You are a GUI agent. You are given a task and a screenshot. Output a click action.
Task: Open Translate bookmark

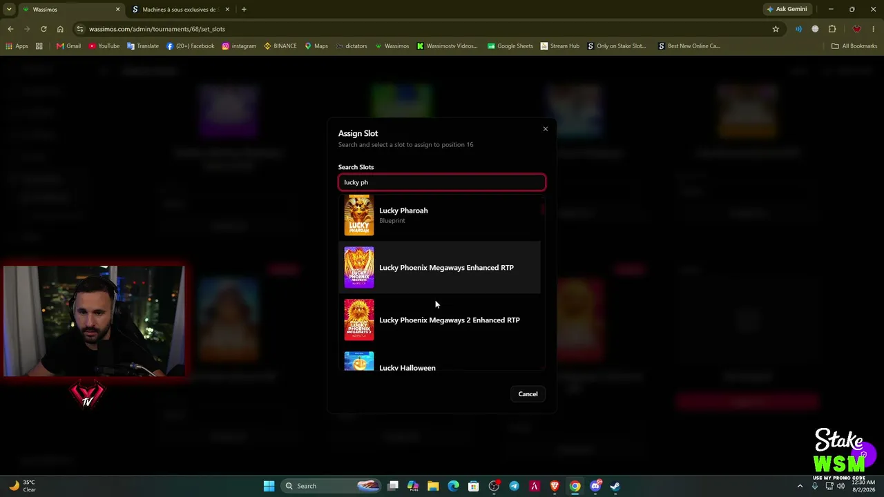143,46
